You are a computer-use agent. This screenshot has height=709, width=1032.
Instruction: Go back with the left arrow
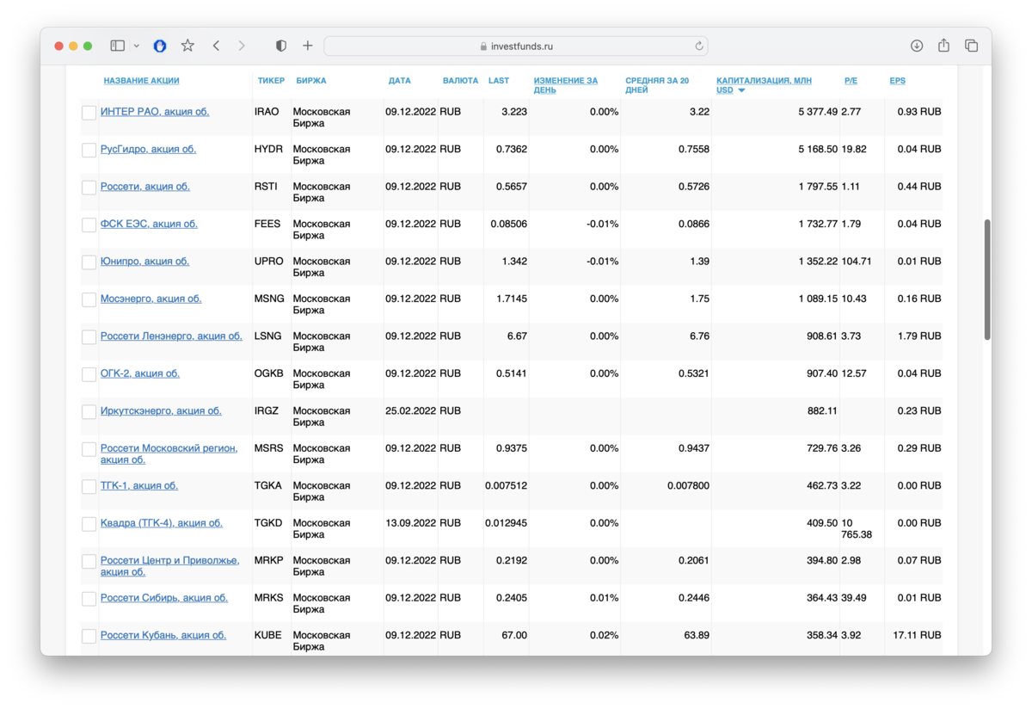[216, 46]
